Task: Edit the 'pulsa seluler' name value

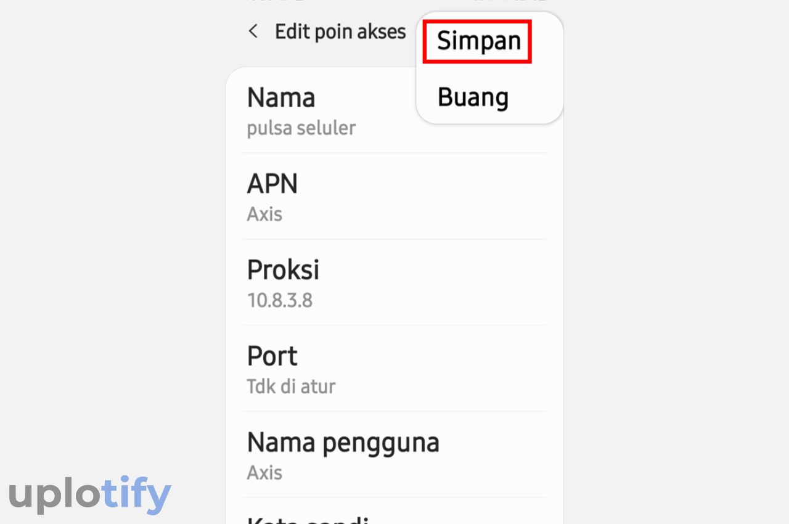Action: [x=301, y=128]
